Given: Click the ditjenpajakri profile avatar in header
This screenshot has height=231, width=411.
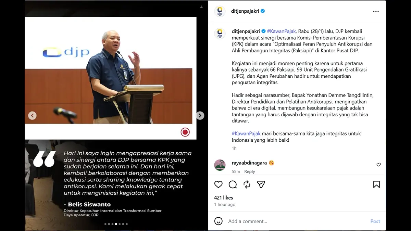Looking at the screenshot, I should point(220,11).
